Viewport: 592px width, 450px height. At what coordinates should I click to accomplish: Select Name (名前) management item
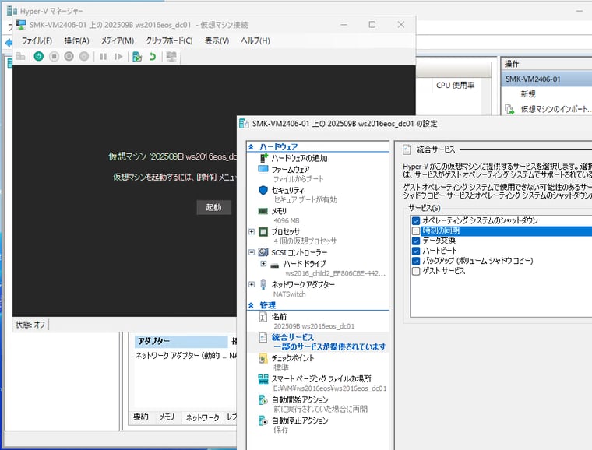pyautogui.click(x=279, y=317)
